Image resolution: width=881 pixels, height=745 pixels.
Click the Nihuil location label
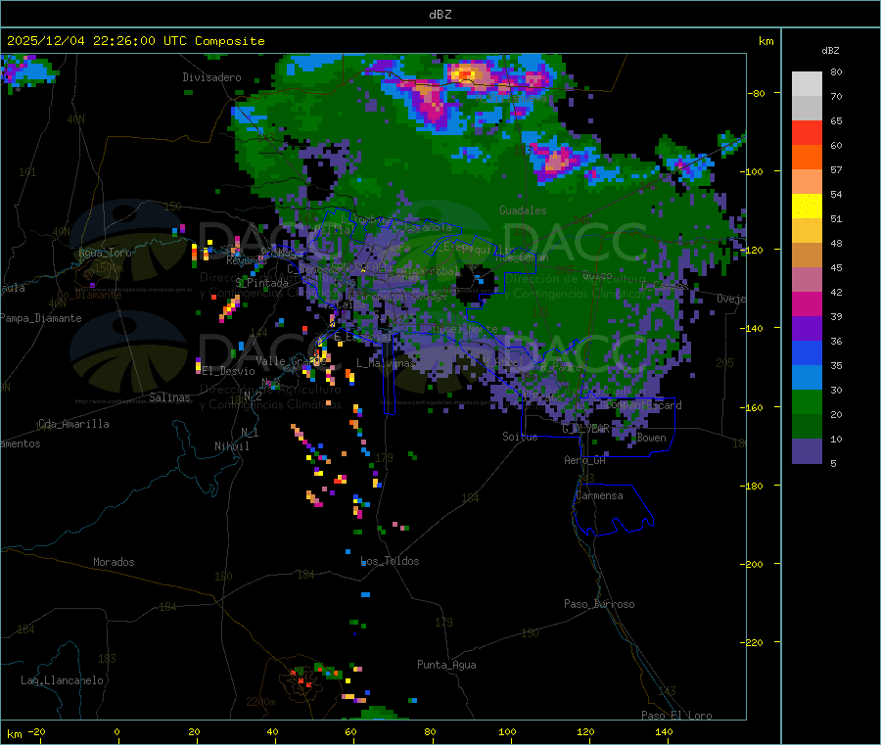tap(232, 446)
